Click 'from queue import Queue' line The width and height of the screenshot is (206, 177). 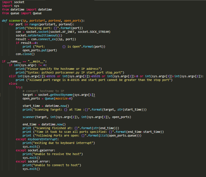pyautogui.click(x=22, y=13)
